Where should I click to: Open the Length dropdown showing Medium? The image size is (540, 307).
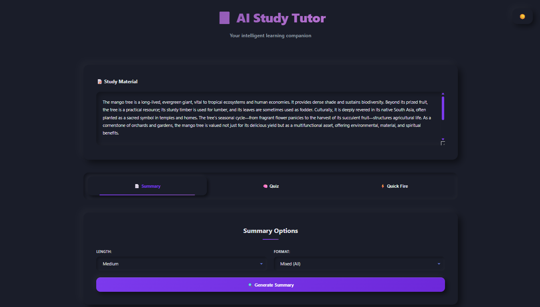coord(182,264)
